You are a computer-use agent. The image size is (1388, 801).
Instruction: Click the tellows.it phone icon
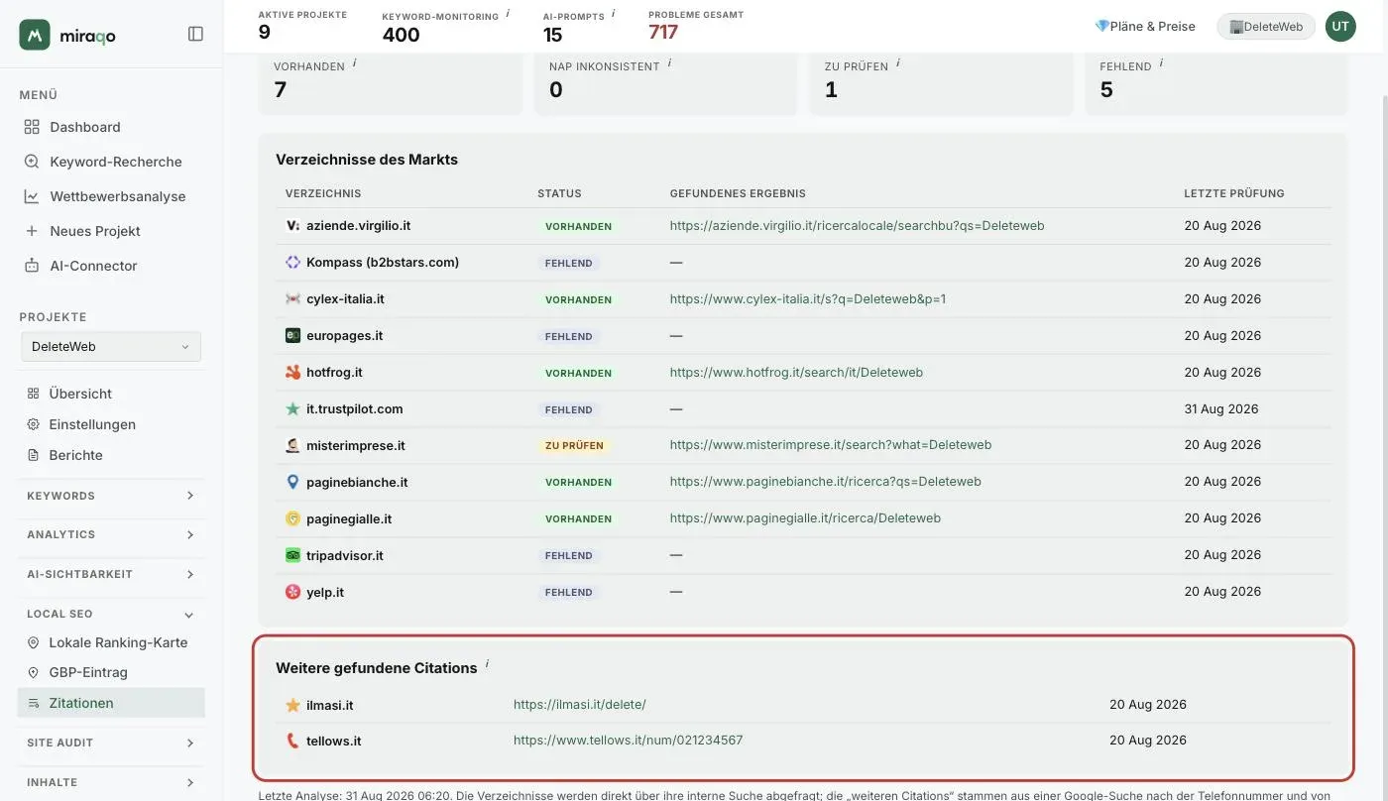click(x=292, y=741)
